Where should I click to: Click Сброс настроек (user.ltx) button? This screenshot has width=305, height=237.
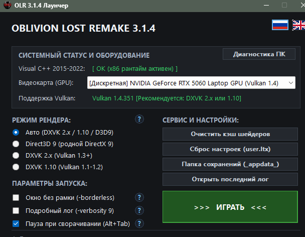point(230,149)
